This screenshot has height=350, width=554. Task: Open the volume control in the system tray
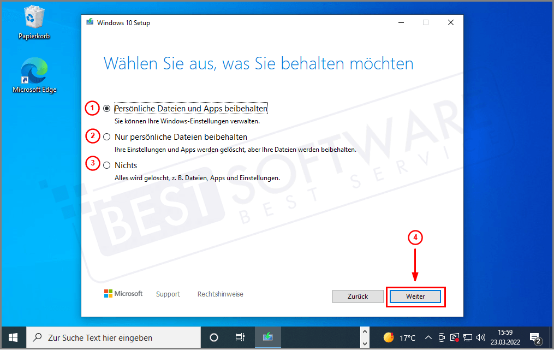[x=481, y=337]
